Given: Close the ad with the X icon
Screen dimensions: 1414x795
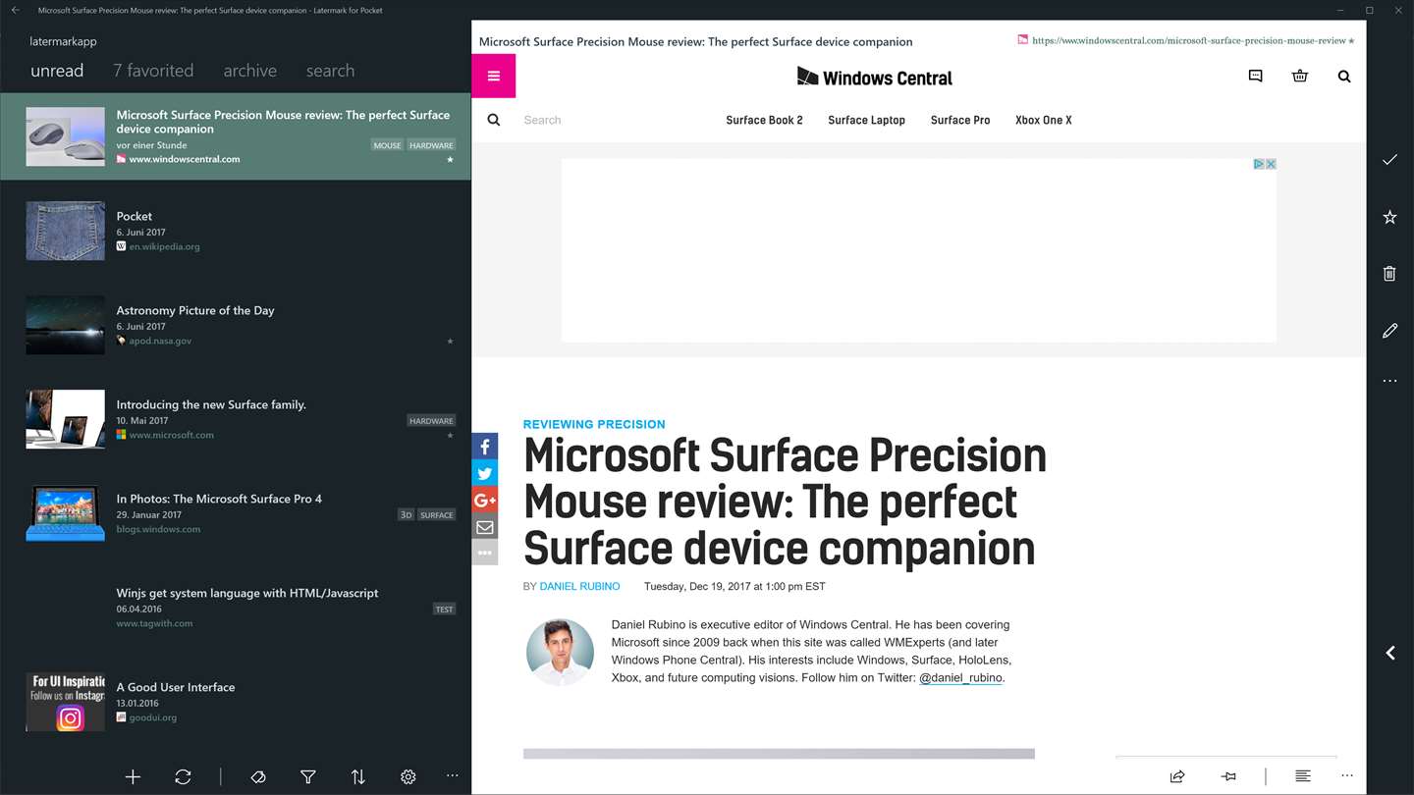Looking at the screenshot, I should click(x=1271, y=164).
